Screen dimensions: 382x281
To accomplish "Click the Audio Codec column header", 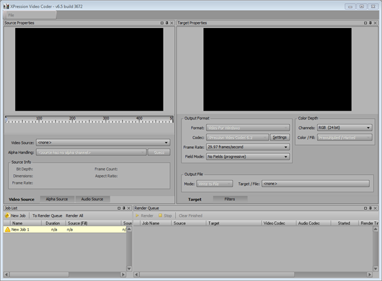I will click(x=313, y=223).
